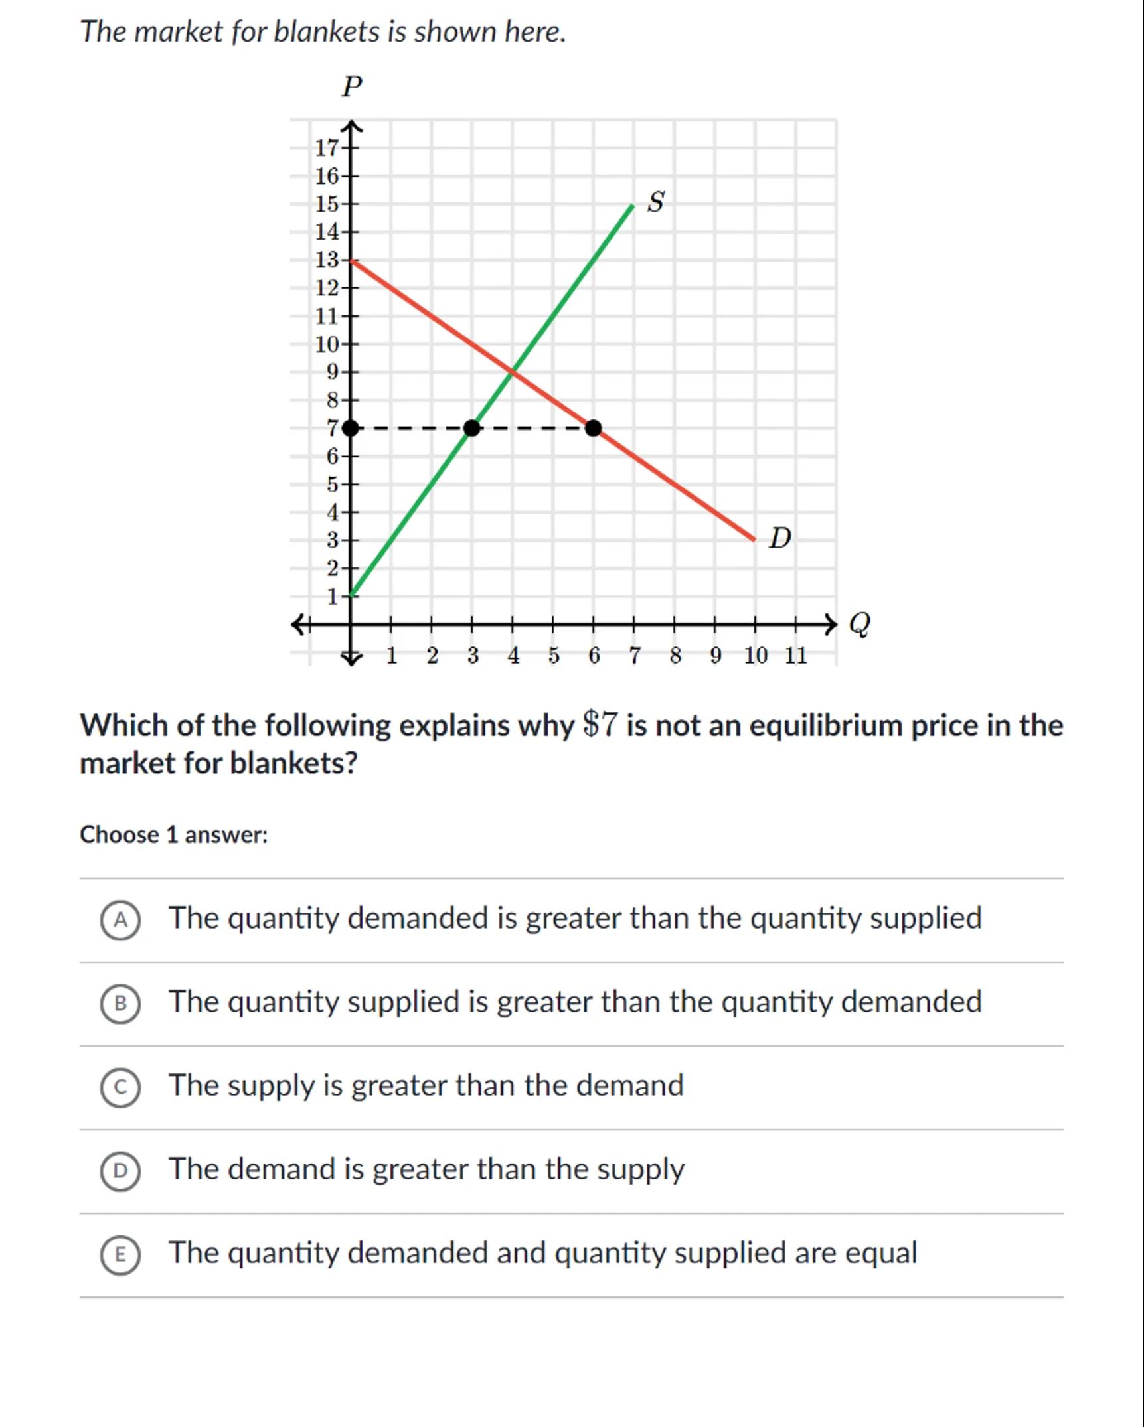Click "The market for blankets is shown here." text
Screen dimensions: 1144x1427
pyautogui.click(x=323, y=31)
